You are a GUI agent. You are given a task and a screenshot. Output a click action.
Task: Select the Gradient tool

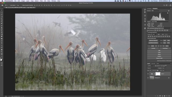coord(2,34)
